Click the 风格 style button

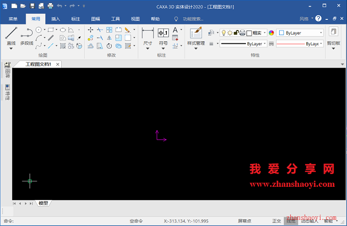pos(304,19)
